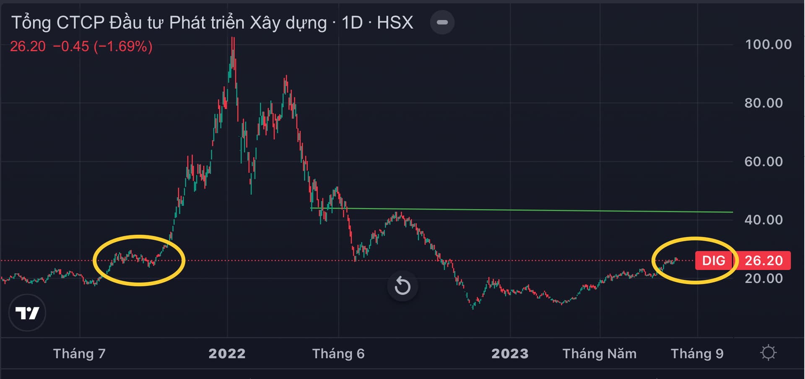Click the Tháng 7 time axis label
The image size is (805, 379).
[79, 353]
